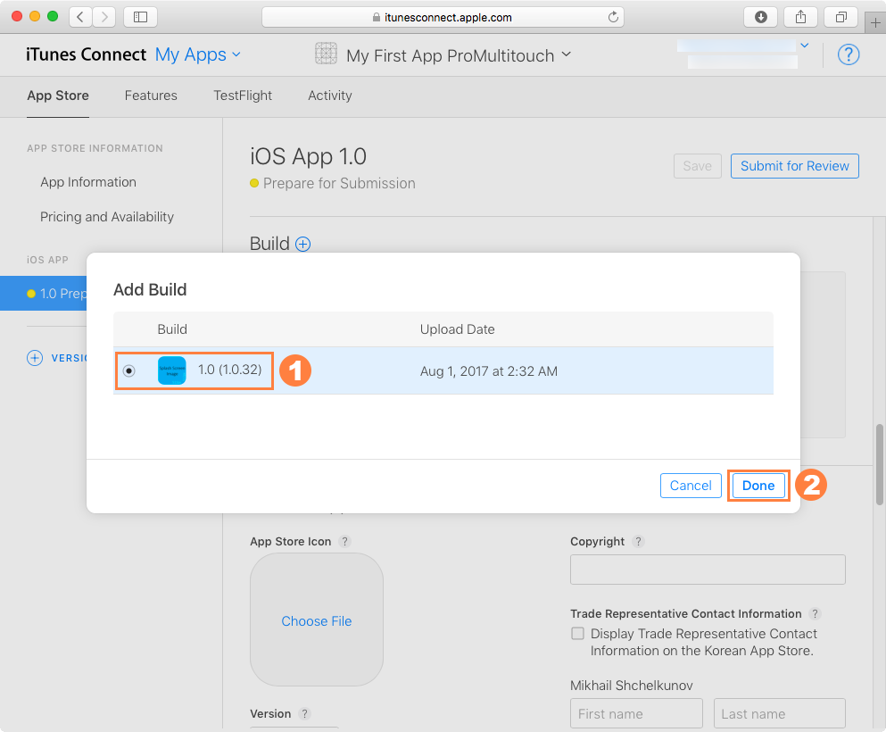This screenshot has height=732, width=886.
Task: Click the Version plus circle icon in sidebar
Action: 35,358
